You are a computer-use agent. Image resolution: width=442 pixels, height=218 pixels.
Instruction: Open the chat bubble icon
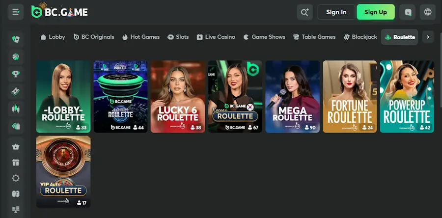point(407,12)
